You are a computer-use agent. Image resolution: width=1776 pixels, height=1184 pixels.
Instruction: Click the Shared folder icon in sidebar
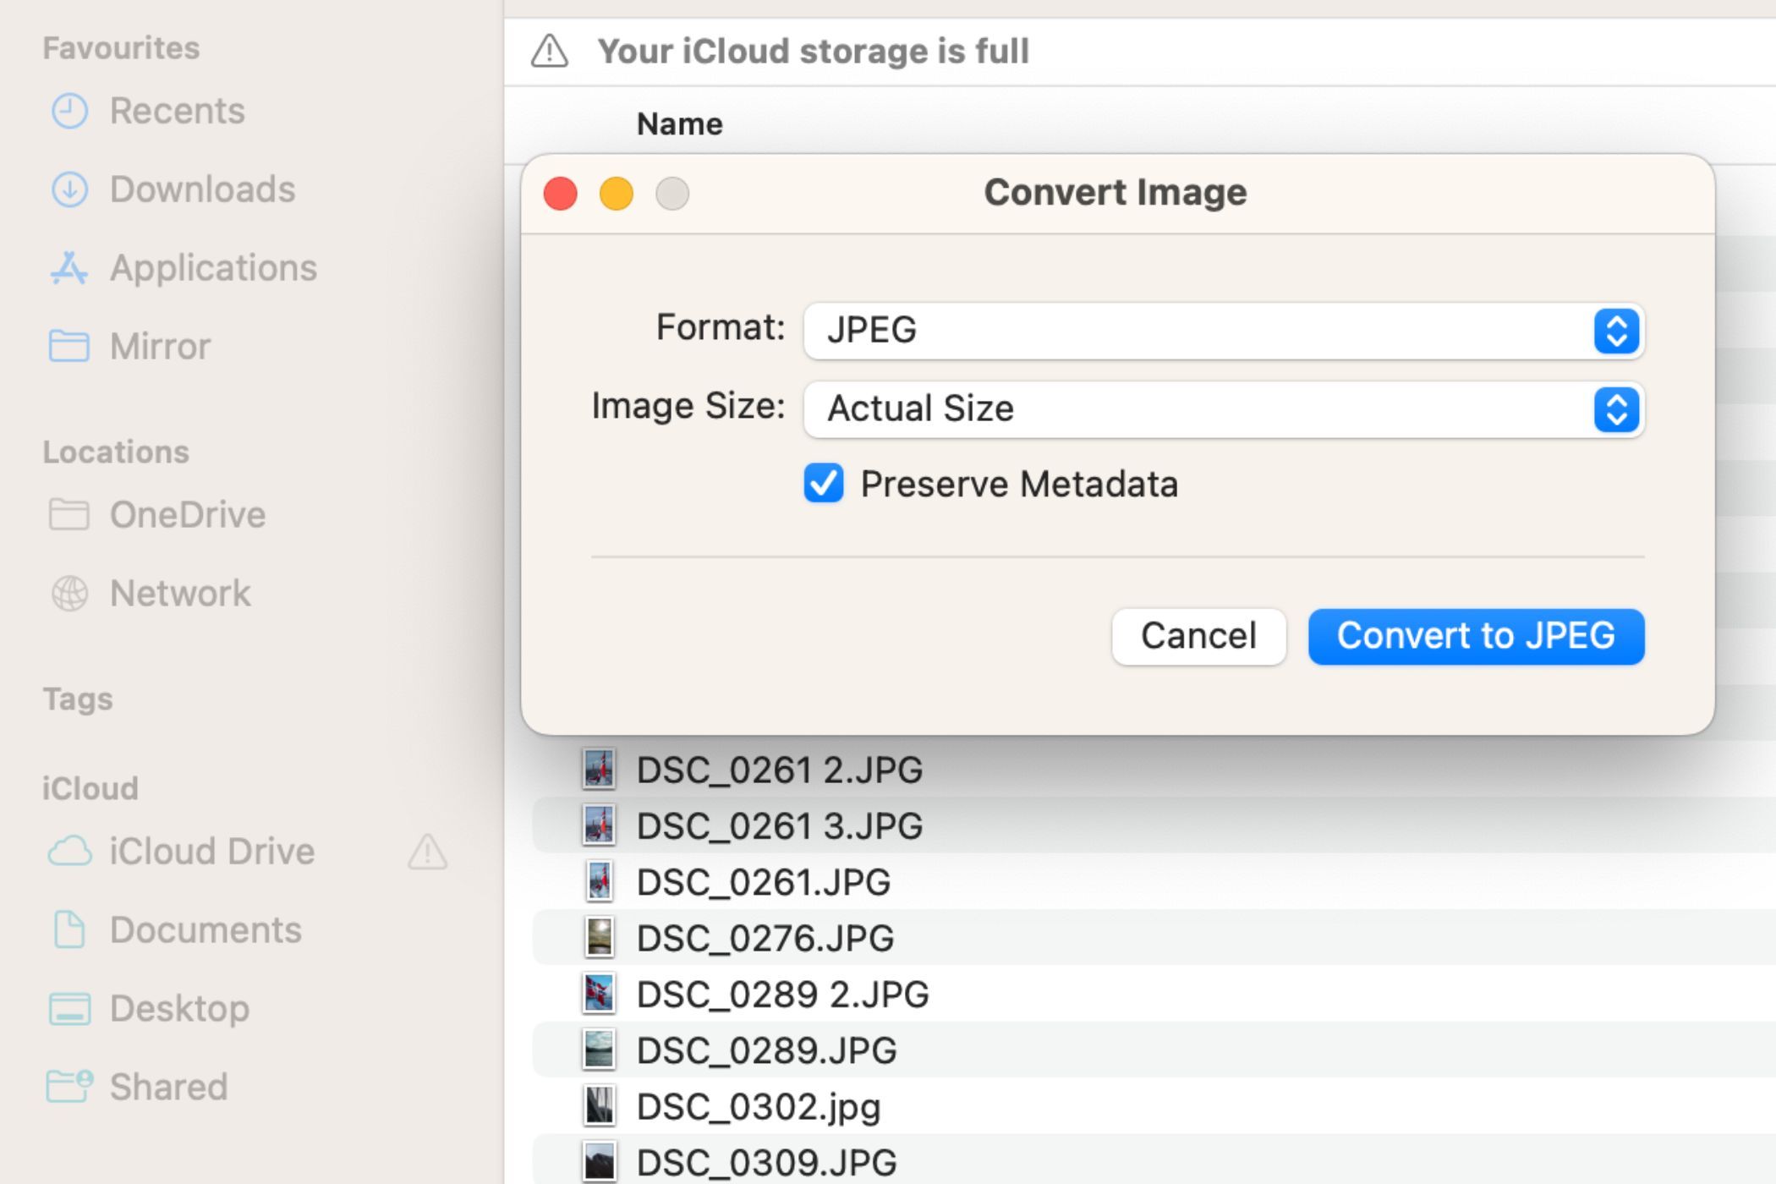69,1087
